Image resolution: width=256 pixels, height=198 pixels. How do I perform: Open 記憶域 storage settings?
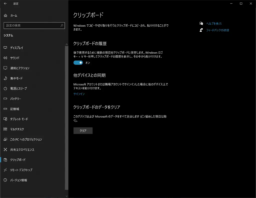click(x=14, y=109)
